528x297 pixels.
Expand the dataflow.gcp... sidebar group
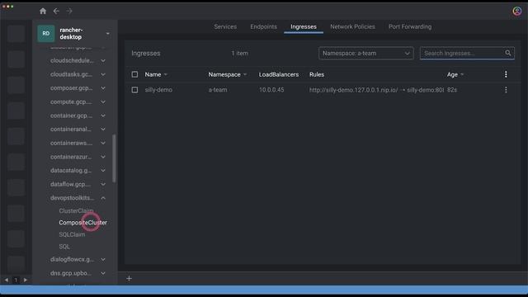click(103, 184)
